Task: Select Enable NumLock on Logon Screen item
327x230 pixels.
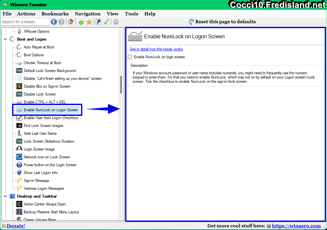Action: click(x=51, y=110)
